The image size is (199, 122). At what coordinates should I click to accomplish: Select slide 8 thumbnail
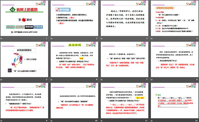click(174, 59)
